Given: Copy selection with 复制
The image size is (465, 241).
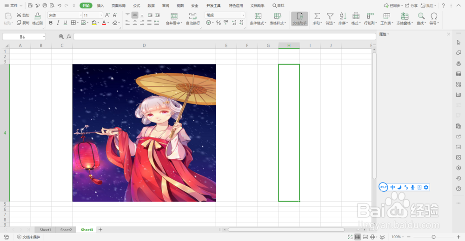Looking at the screenshot, I should [x=23, y=23].
